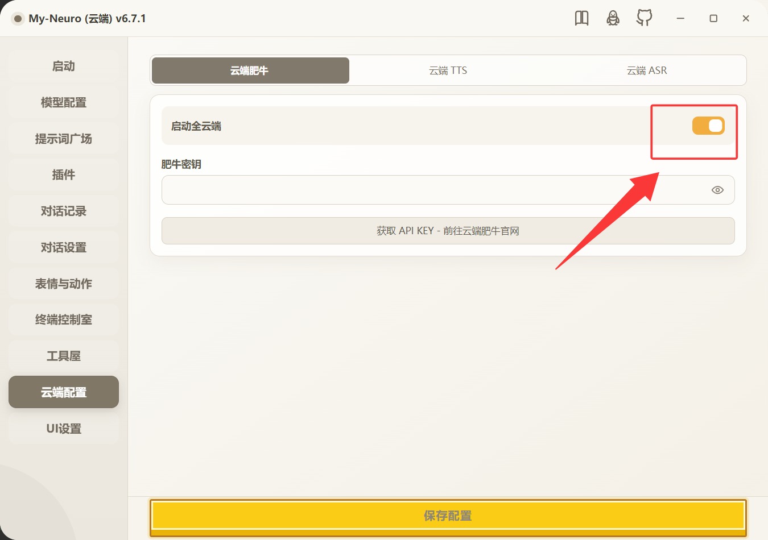Close the My-Neuro window
The height and width of the screenshot is (540, 768).
click(x=746, y=18)
